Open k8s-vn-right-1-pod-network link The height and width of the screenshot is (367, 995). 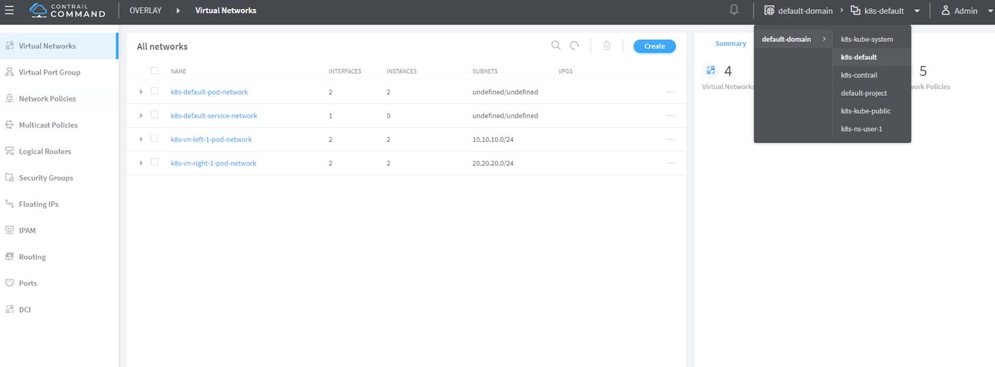[213, 163]
